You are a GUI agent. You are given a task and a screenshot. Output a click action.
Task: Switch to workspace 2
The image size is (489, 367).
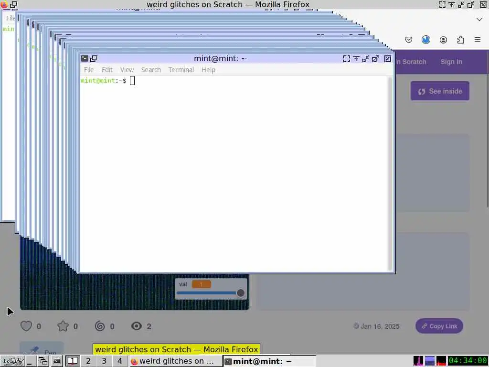tap(88, 361)
